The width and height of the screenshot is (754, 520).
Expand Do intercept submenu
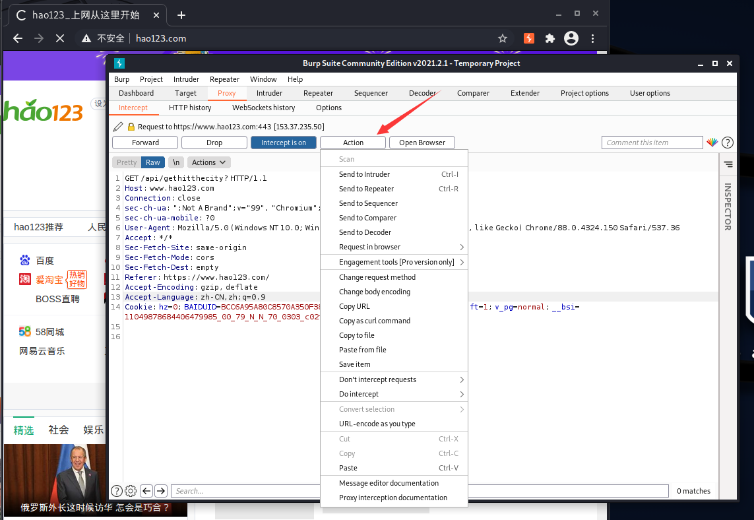[x=394, y=394]
